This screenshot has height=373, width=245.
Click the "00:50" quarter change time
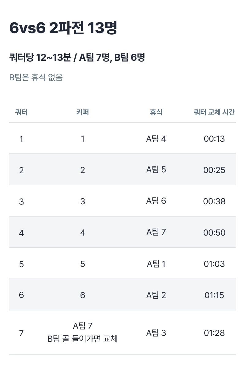click(x=214, y=233)
